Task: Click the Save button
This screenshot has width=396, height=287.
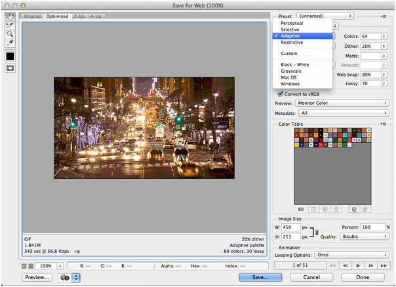Action: [x=261, y=277]
